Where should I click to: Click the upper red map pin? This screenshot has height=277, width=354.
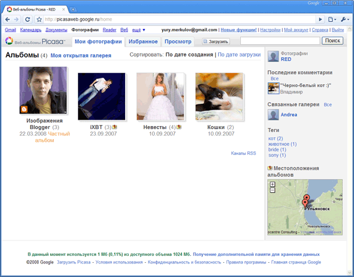(306, 198)
